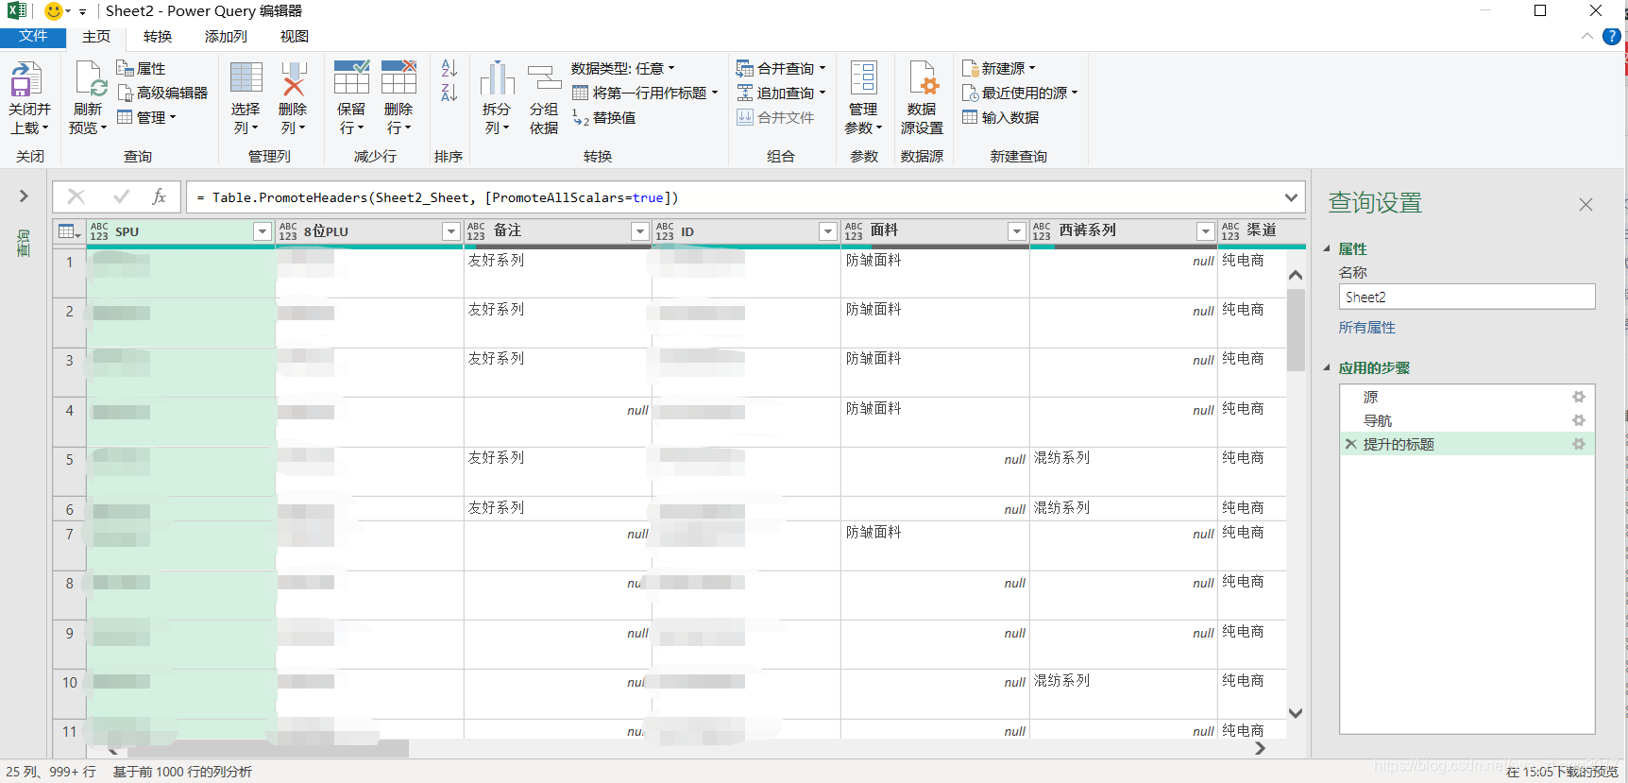Click the table menu icon at top-left of grid
1628x783 pixels.
pyautogui.click(x=69, y=231)
